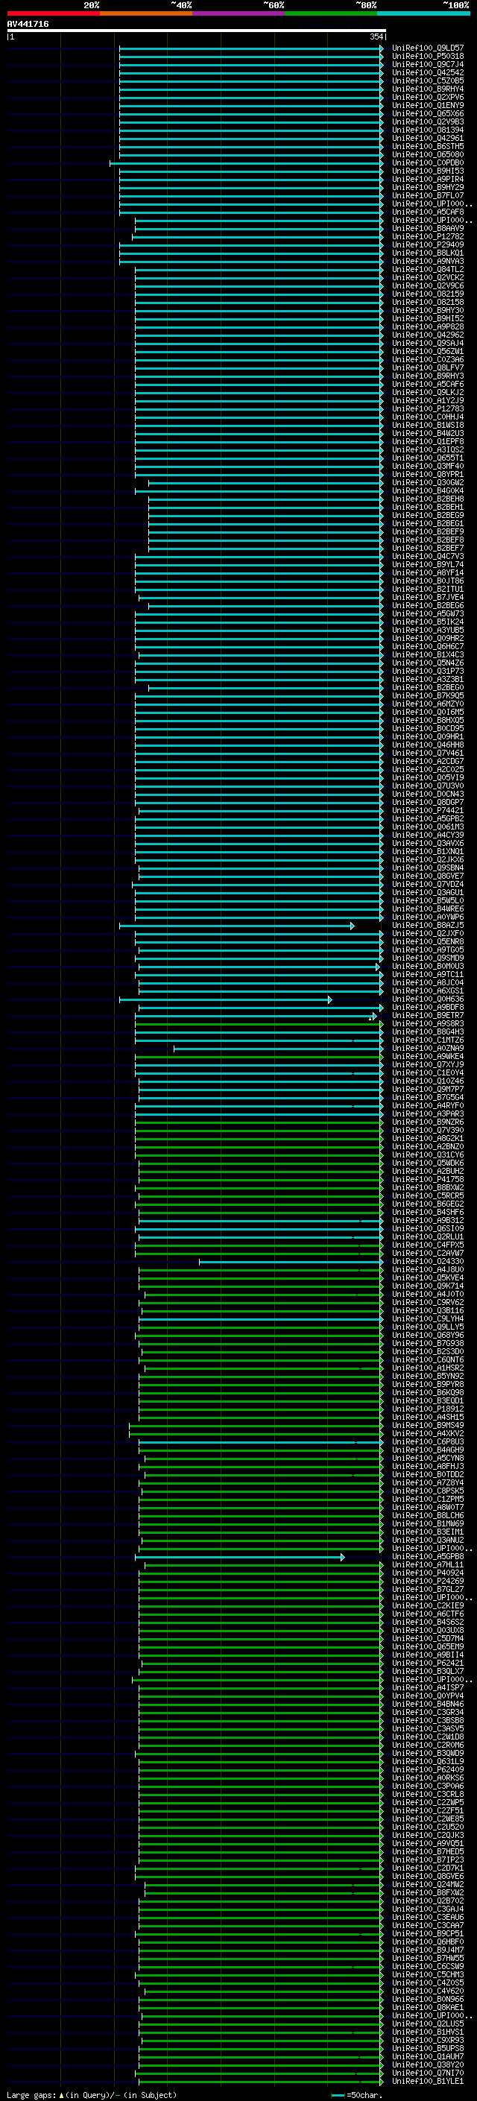Image resolution: width=477 pixels, height=2101 pixels.
Task: Select the UniRef100_A9TC11 label
Action: click(427, 974)
